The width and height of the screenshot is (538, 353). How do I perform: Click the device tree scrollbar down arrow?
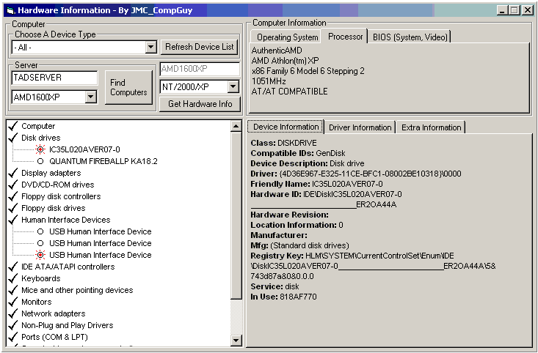click(x=236, y=340)
